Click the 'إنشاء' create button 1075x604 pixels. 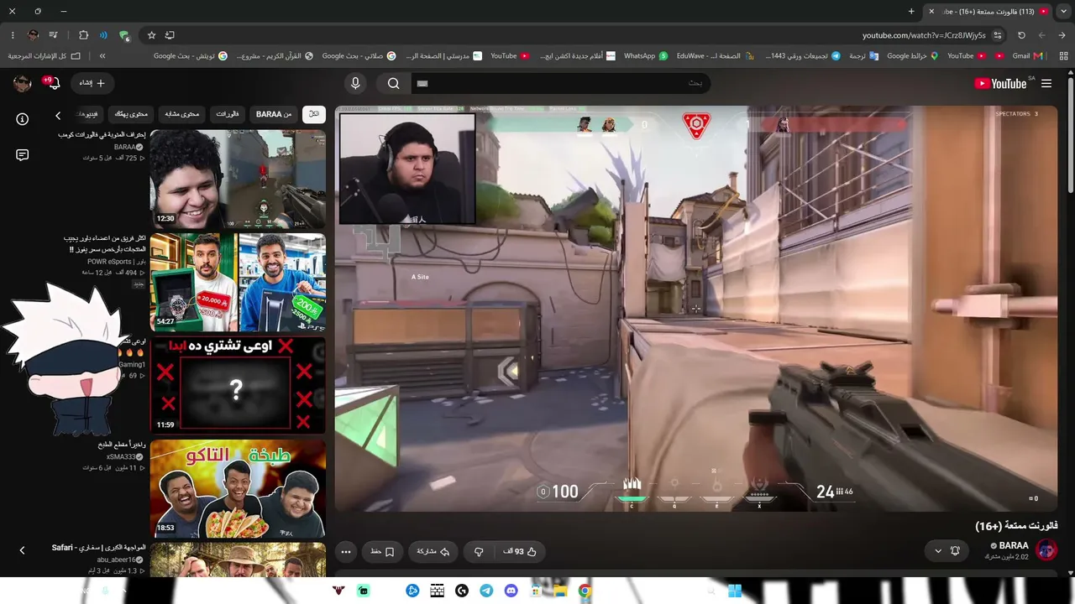pyautogui.click(x=92, y=83)
